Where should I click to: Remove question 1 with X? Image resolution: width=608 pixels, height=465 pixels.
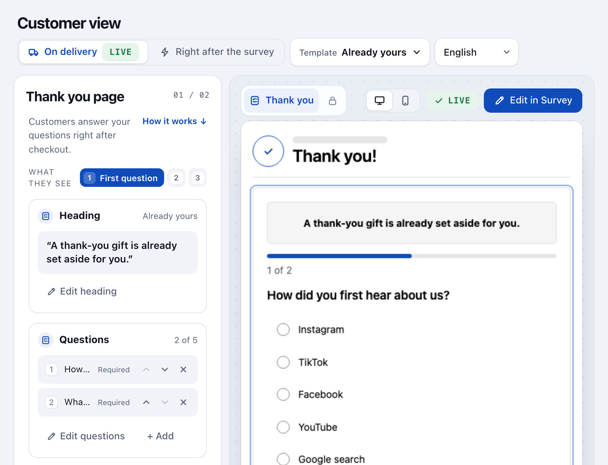[x=183, y=369]
